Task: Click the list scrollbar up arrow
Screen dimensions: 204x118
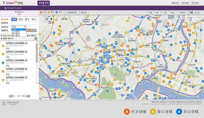Action: pos(37,42)
